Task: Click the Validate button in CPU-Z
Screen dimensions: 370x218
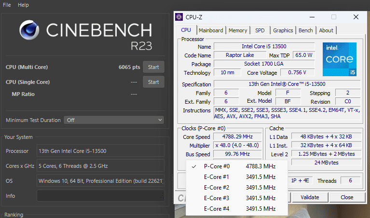Action: click(310, 197)
